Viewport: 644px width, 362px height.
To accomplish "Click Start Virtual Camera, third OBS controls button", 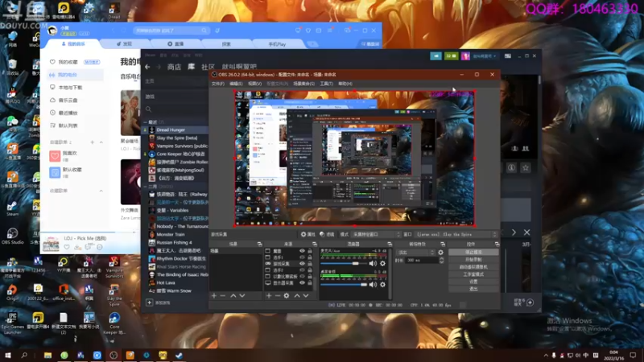I will 473,267.
